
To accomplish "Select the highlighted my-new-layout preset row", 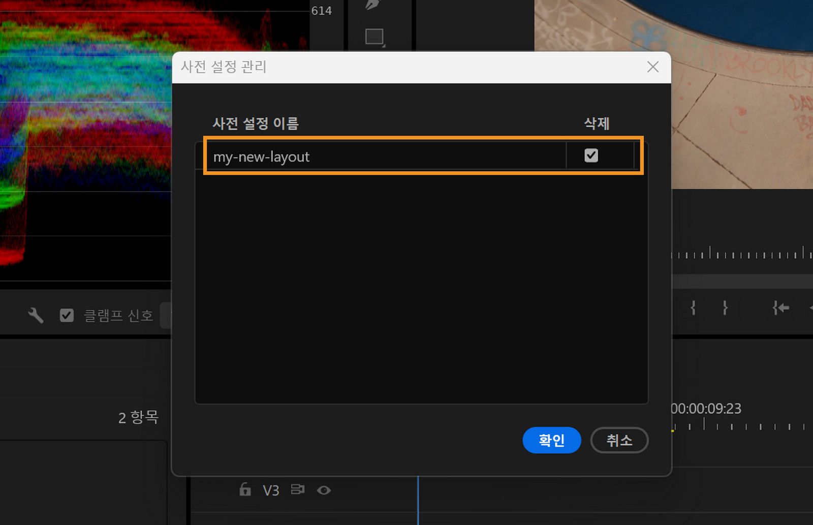I will pyautogui.click(x=422, y=157).
